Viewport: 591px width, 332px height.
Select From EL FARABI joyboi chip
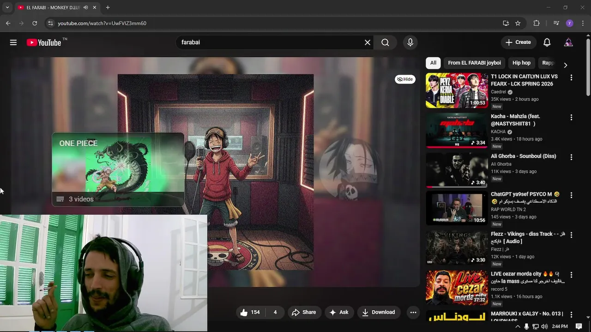(x=474, y=63)
